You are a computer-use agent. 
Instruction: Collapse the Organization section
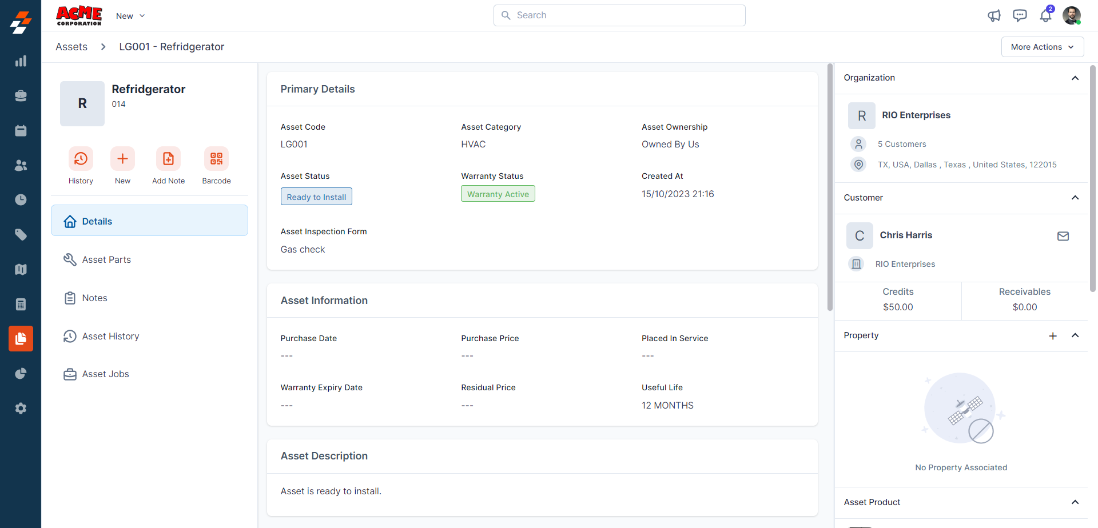coord(1075,78)
